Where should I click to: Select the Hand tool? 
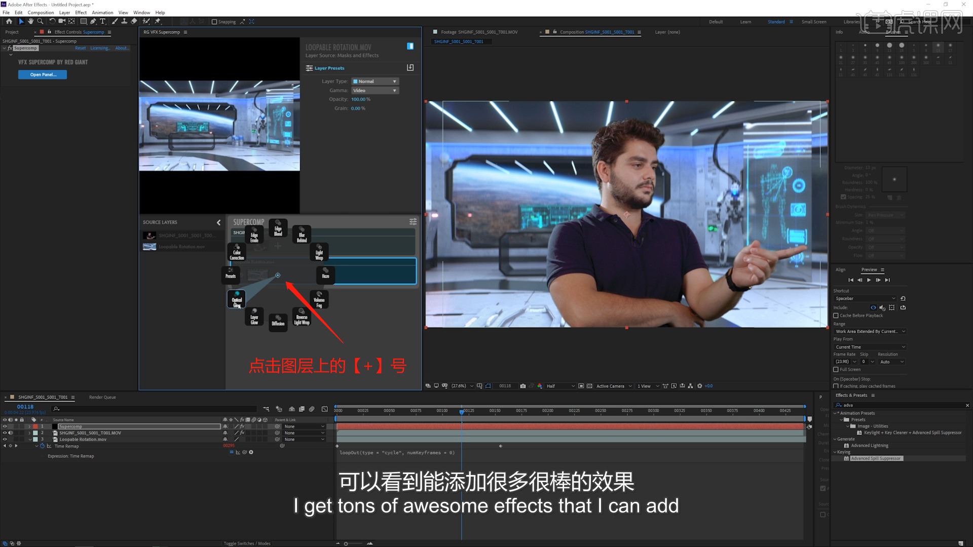[x=30, y=21]
